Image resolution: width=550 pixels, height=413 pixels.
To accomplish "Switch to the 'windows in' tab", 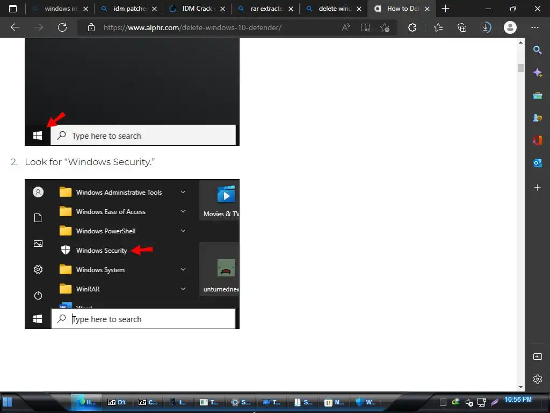I will coord(60,9).
